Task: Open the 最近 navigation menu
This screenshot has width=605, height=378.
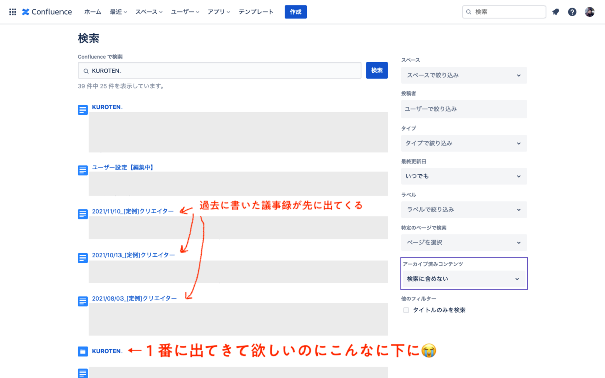Action: 118,12
